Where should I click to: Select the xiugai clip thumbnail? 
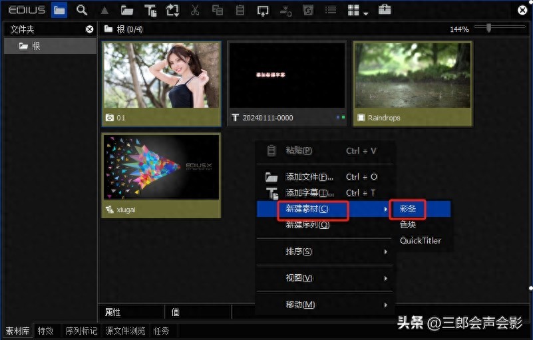(x=162, y=174)
